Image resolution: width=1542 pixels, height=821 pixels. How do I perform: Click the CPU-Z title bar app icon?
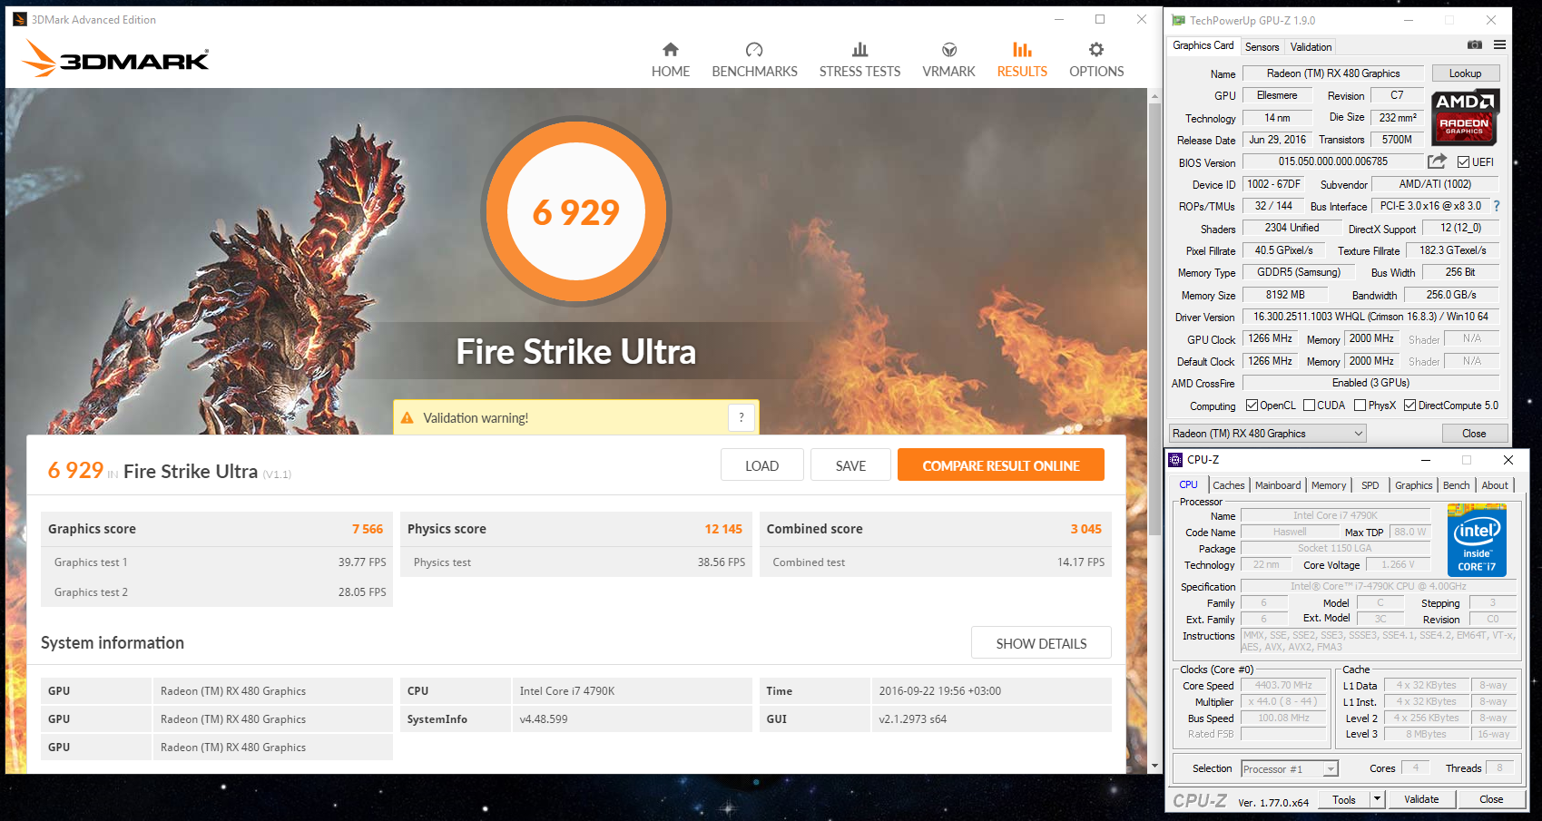tap(1175, 460)
